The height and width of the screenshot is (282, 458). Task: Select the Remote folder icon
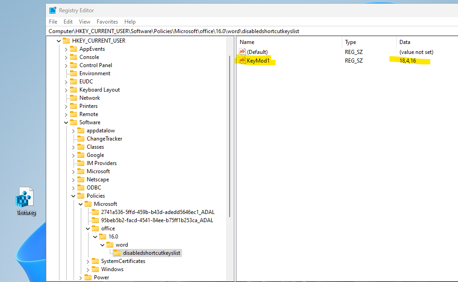click(x=74, y=114)
